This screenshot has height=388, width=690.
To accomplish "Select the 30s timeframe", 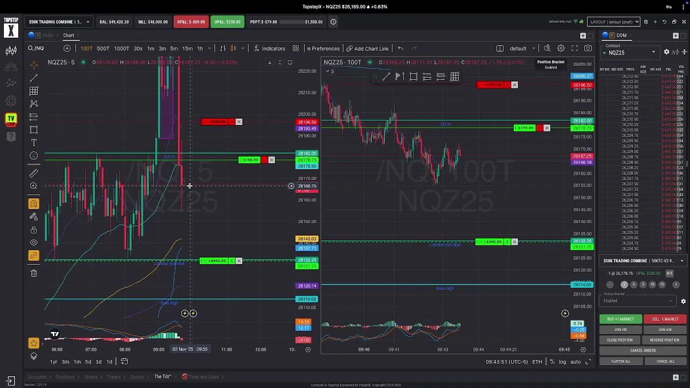I will (x=138, y=48).
